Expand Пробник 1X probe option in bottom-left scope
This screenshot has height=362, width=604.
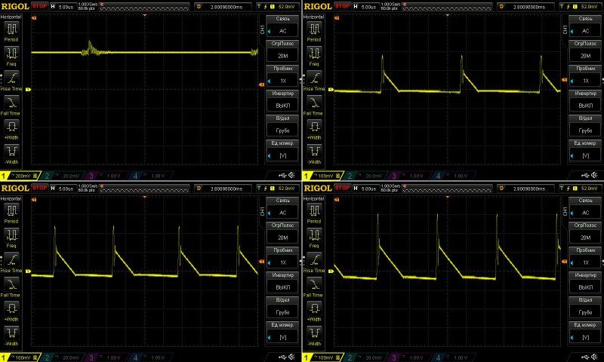click(x=282, y=257)
